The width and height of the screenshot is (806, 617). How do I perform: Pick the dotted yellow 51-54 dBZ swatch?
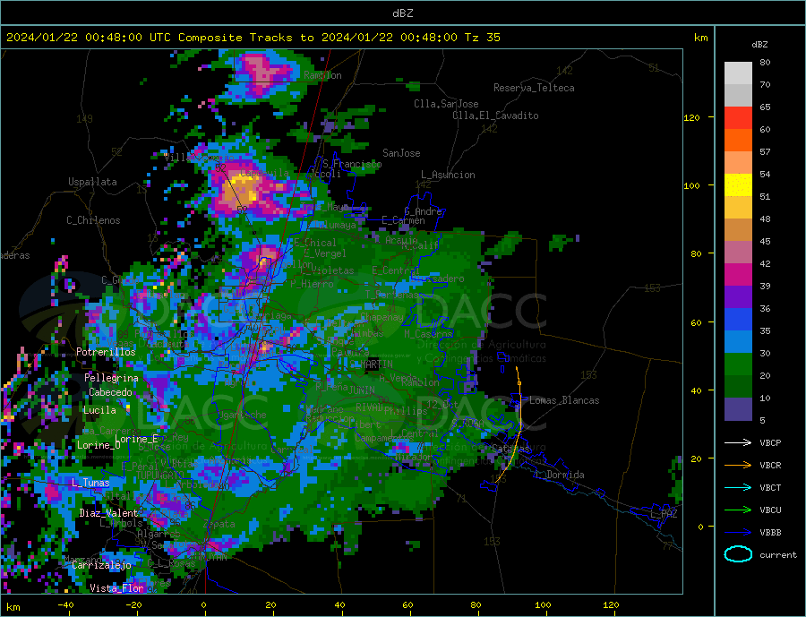click(x=738, y=185)
